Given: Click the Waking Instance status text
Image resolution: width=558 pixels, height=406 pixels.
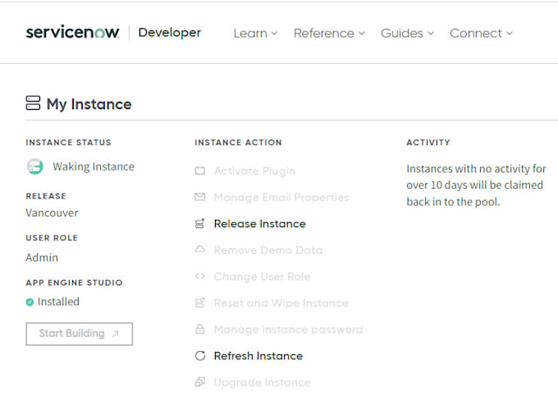Looking at the screenshot, I should (94, 167).
